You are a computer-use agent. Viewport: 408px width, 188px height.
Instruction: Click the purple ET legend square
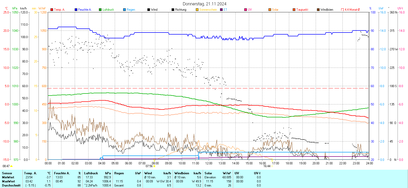pyautogui.click(x=221, y=10)
